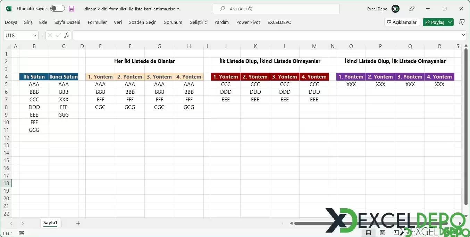Select cell M7 containing EEE
The height and width of the screenshot is (237, 470).
pyautogui.click(x=314, y=100)
